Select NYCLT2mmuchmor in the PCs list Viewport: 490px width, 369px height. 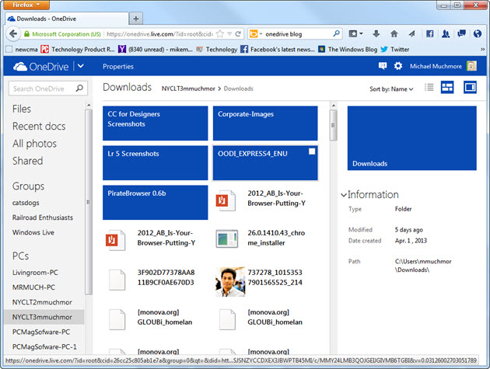click(x=42, y=302)
